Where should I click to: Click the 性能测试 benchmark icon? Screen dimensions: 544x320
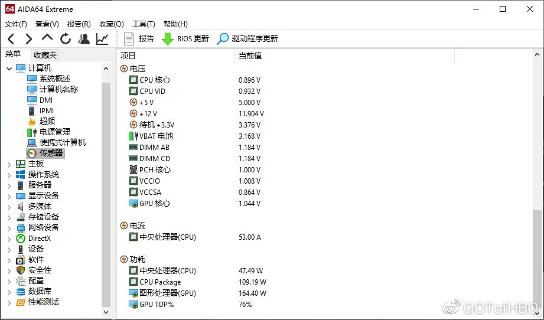point(21,302)
